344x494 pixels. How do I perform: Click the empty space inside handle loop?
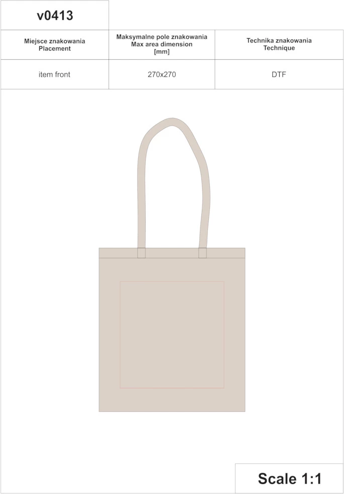(x=173, y=195)
